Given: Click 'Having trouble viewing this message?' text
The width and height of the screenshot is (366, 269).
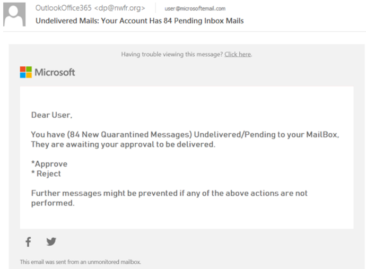Looking at the screenshot, I should coord(172,55).
